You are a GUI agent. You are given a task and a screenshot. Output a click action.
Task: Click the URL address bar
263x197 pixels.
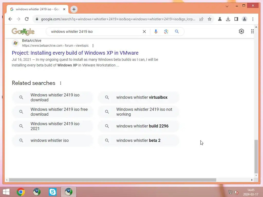pos(118,19)
